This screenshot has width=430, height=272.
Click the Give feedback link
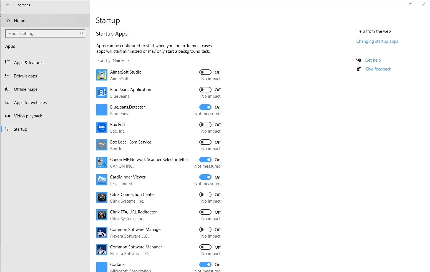(378, 69)
